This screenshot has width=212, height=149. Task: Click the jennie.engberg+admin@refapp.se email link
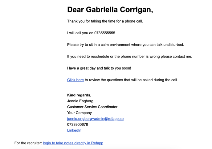(x=95, y=119)
